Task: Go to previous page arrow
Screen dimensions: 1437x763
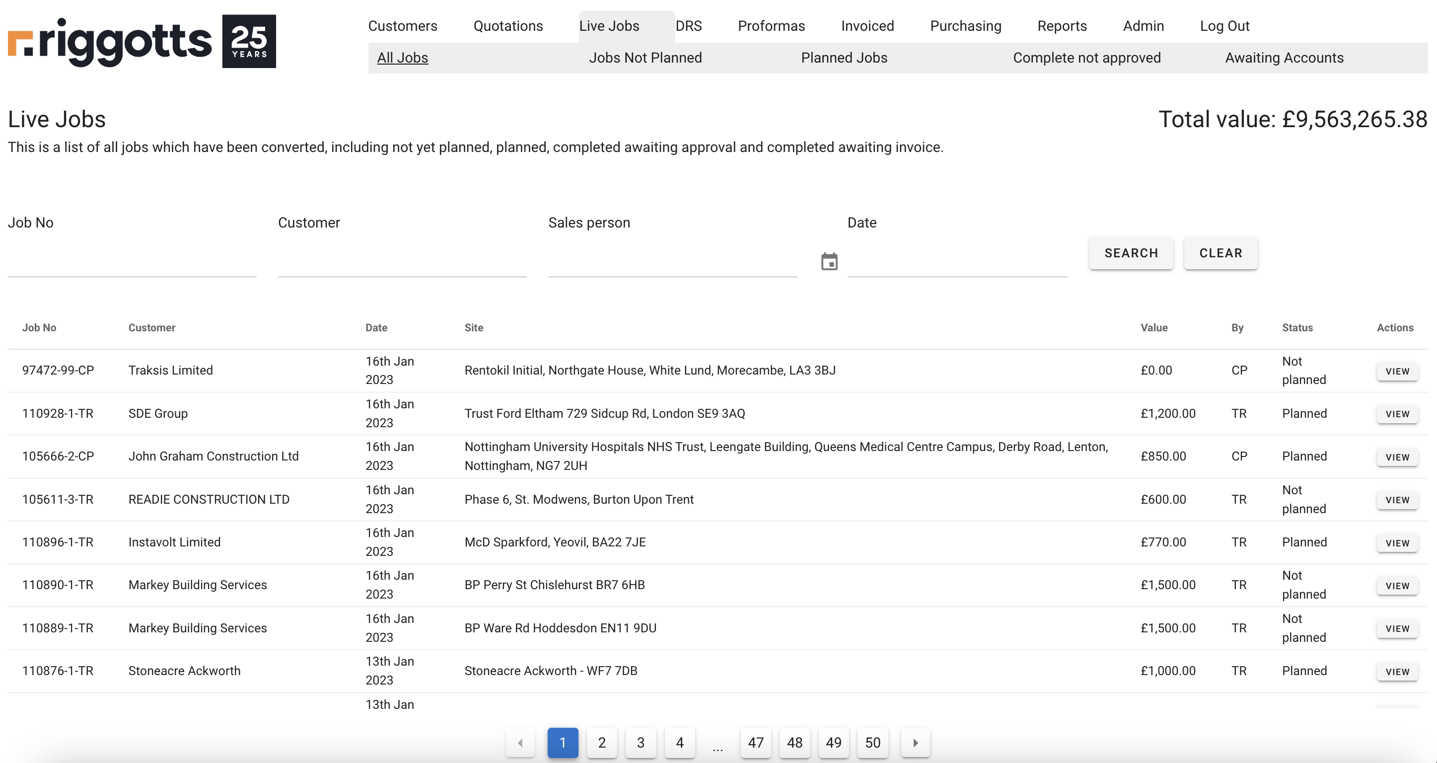Action: click(x=520, y=742)
